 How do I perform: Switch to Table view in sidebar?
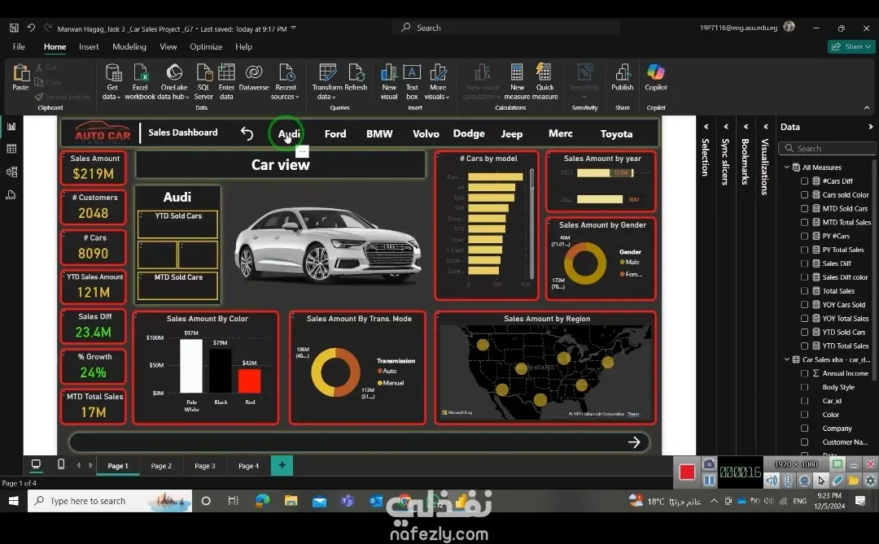(11, 149)
